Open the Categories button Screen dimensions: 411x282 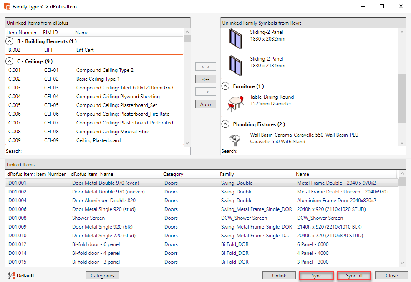pos(103,275)
